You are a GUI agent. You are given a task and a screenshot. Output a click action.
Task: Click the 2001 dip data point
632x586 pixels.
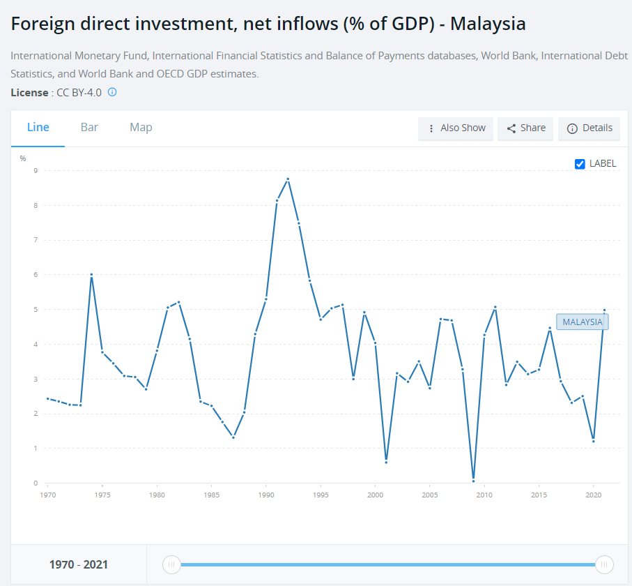[386, 462]
